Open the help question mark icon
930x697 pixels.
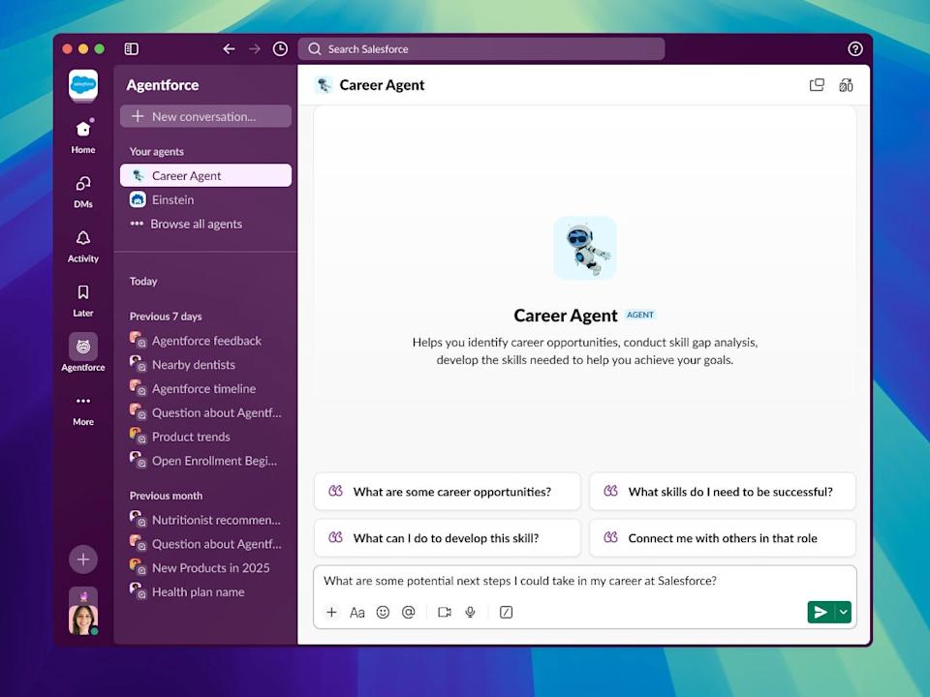coord(854,48)
